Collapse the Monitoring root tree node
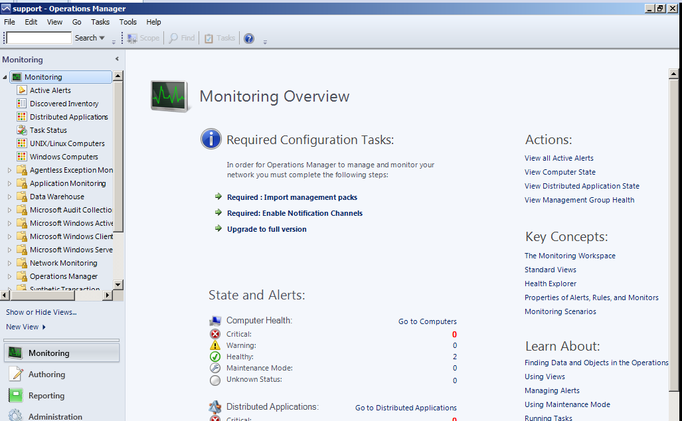The width and height of the screenshot is (682, 421). 5,78
